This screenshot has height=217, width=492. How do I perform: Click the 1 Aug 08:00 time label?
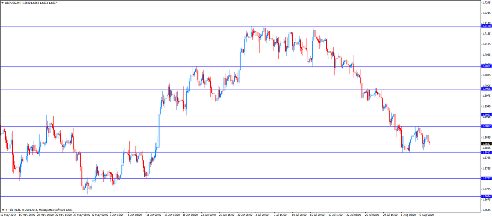[408, 215]
